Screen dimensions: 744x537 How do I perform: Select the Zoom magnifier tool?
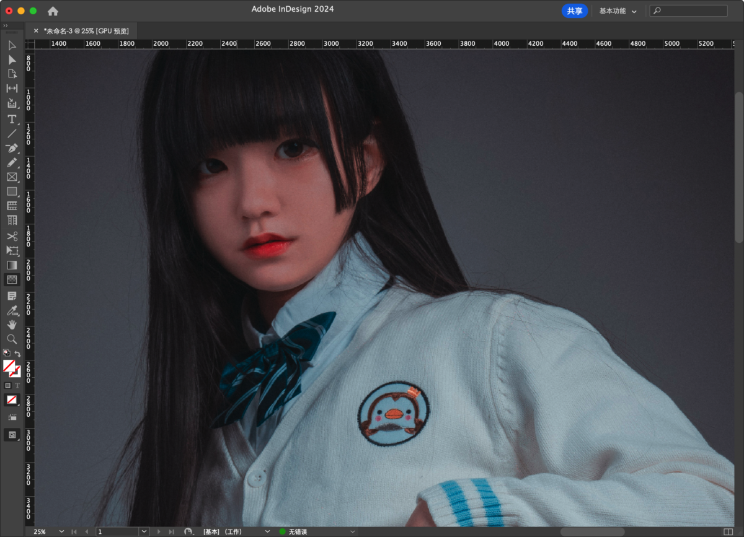pyautogui.click(x=12, y=339)
